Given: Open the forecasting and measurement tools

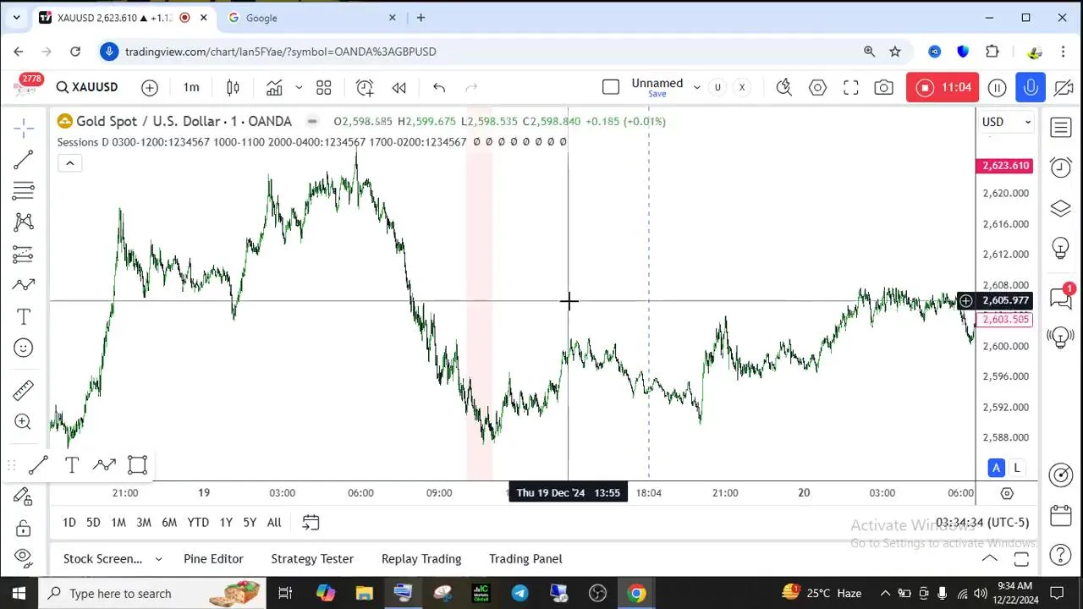Looking at the screenshot, I should point(24,254).
